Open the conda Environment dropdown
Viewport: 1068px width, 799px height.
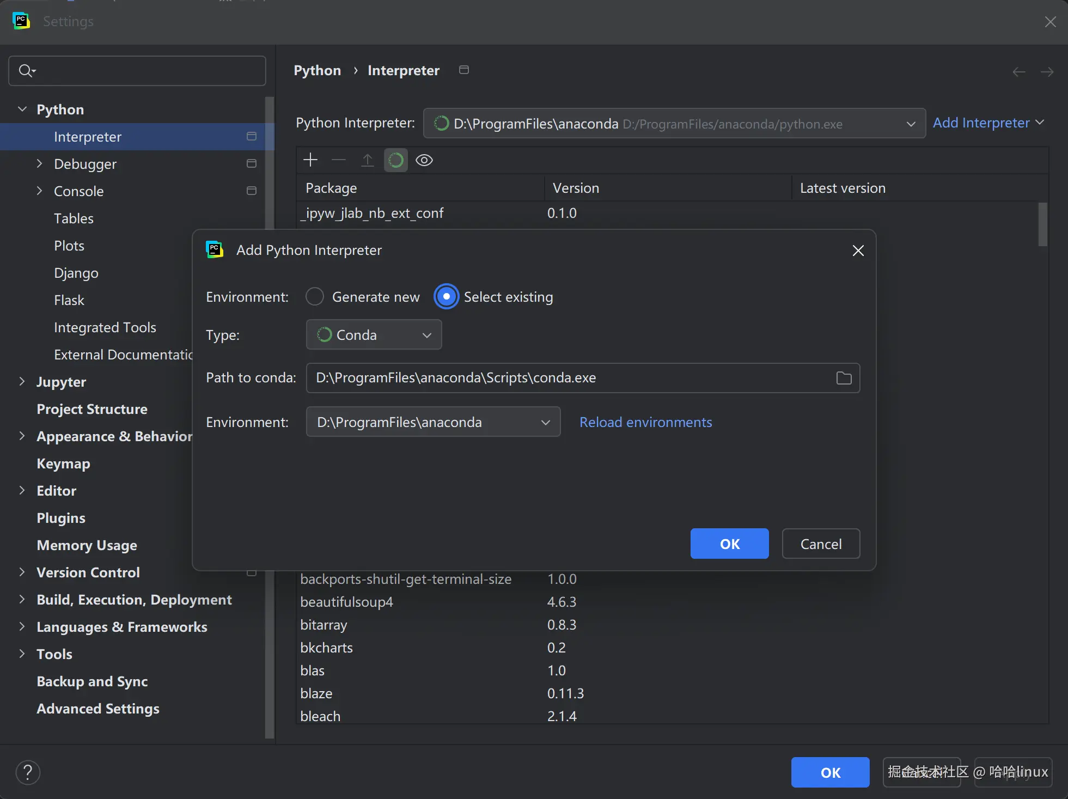pos(433,422)
